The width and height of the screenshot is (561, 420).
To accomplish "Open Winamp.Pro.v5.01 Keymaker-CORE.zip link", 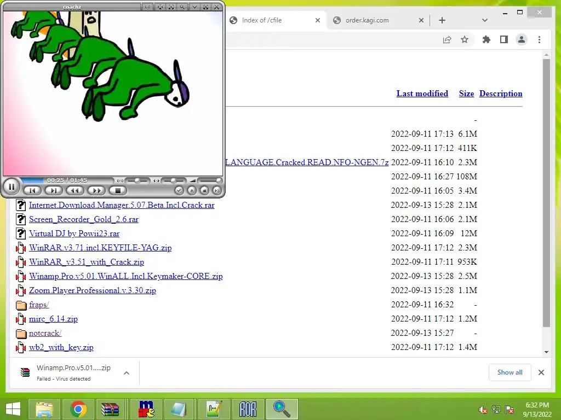I will [126, 276].
